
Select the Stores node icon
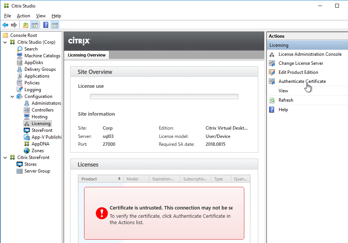click(x=20, y=164)
